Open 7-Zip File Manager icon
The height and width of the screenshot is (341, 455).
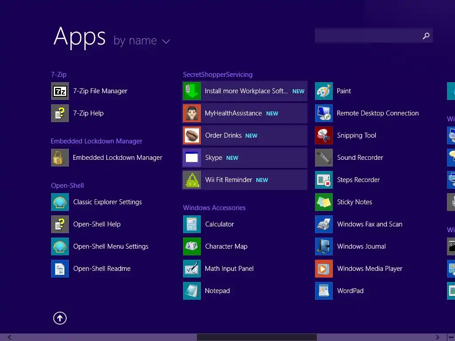click(60, 91)
